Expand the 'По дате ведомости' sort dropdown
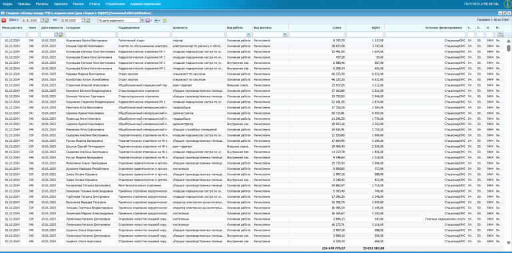 point(143,20)
